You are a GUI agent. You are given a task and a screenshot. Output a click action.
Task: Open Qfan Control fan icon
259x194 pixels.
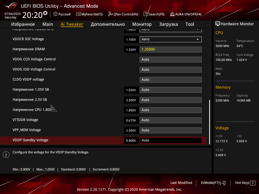110,14
